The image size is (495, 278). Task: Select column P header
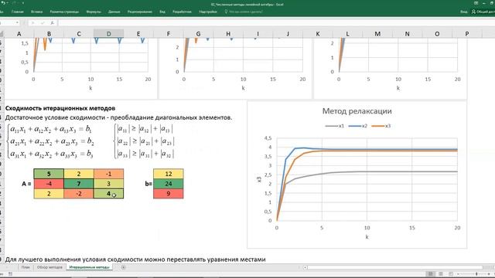tap(467, 34)
